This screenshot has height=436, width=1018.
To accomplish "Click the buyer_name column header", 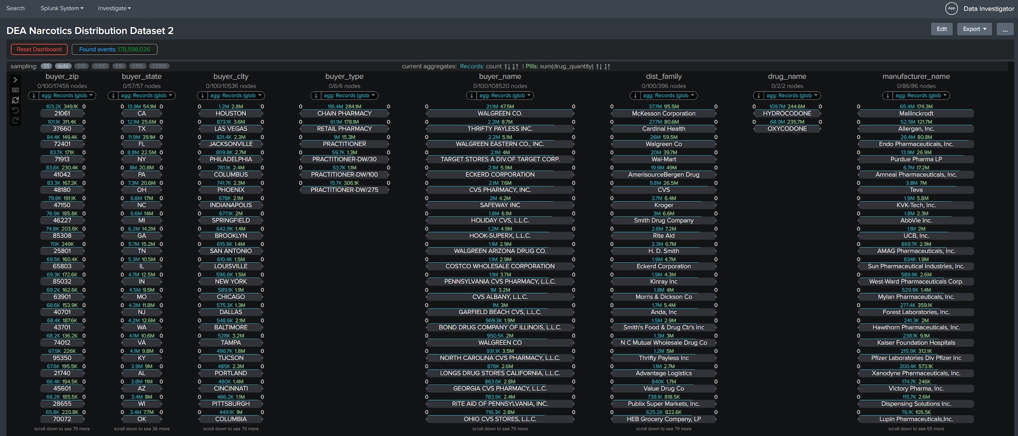I will [500, 77].
